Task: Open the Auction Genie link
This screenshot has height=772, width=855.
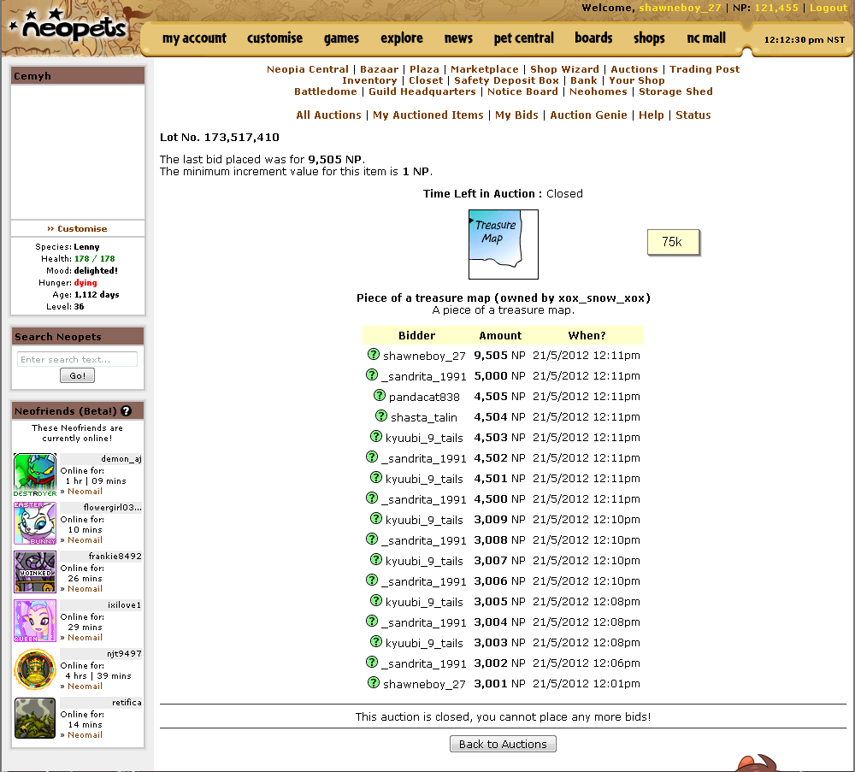Action: (x=588, y=115)
